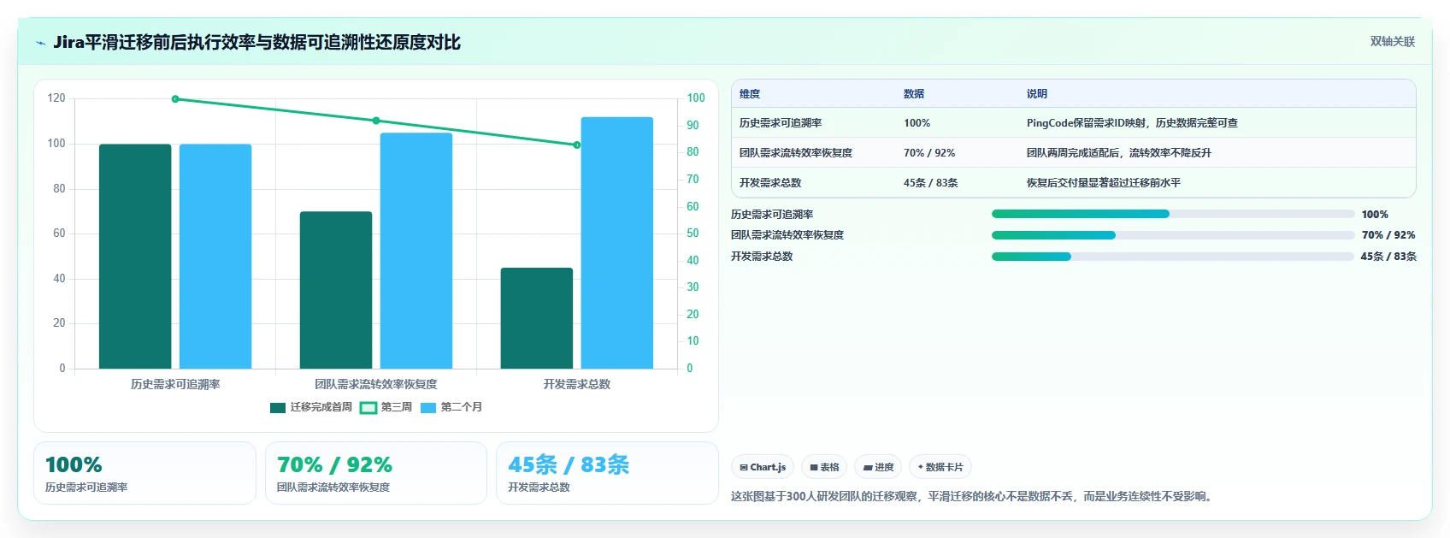Click the 历史需求可追溯率 x-axis label
The image size is (1450, 538).
(175, 385)
